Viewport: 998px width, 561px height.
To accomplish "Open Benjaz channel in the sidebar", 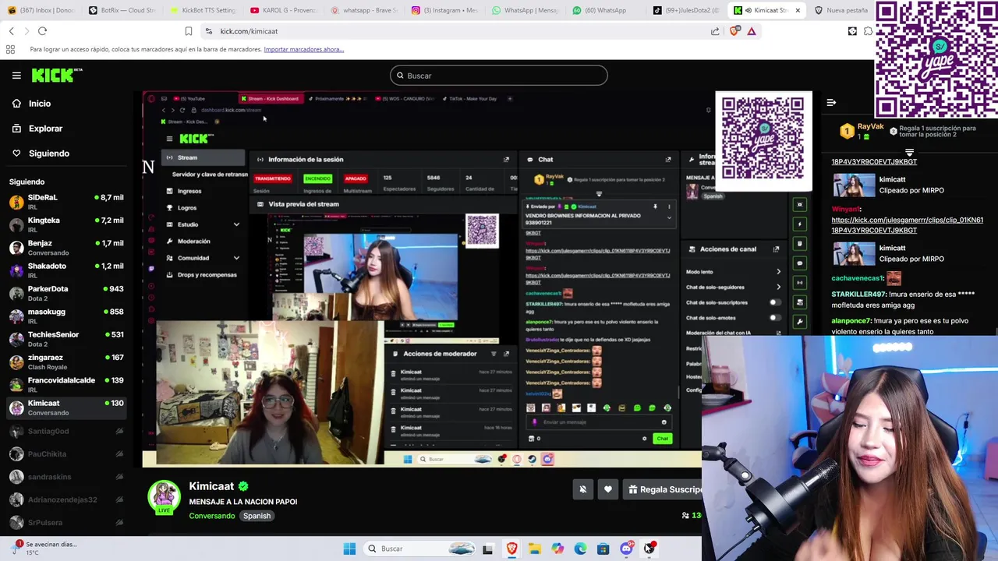I will (66, 248).
